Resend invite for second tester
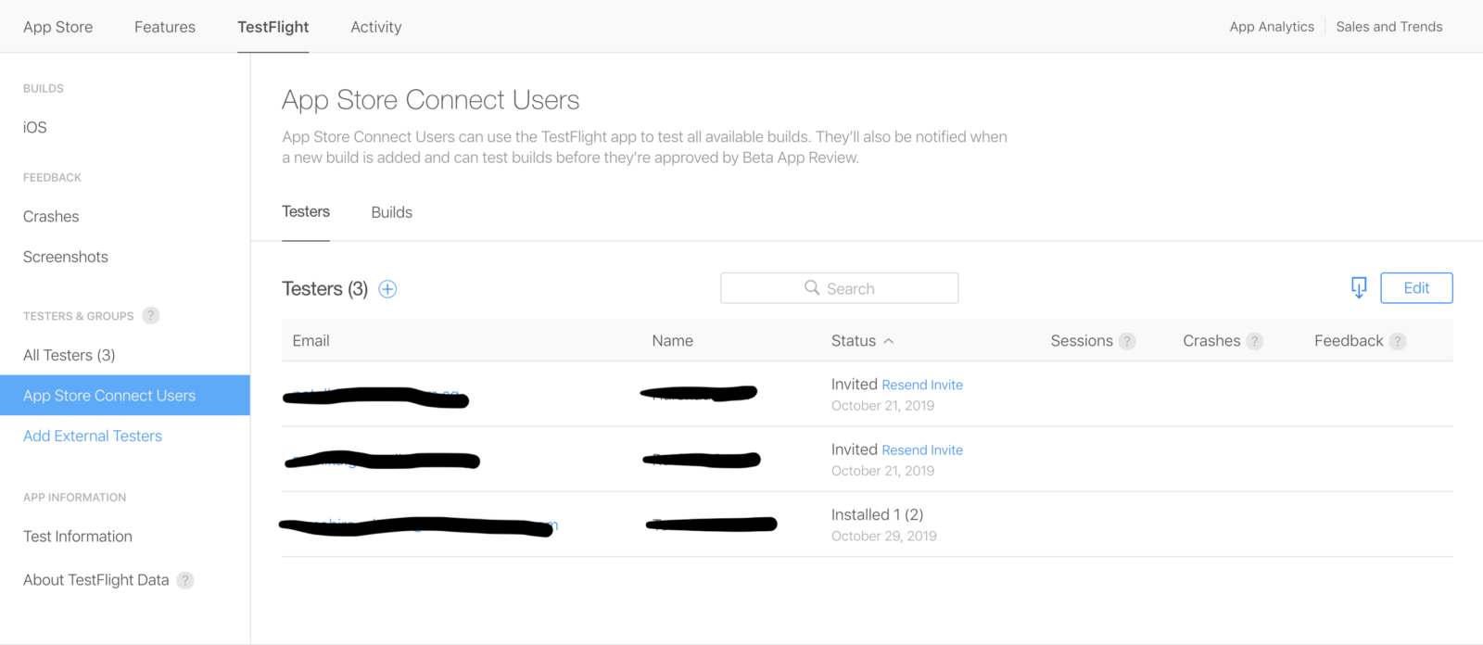The image size is (1483, 645). (x=921, y=450)
